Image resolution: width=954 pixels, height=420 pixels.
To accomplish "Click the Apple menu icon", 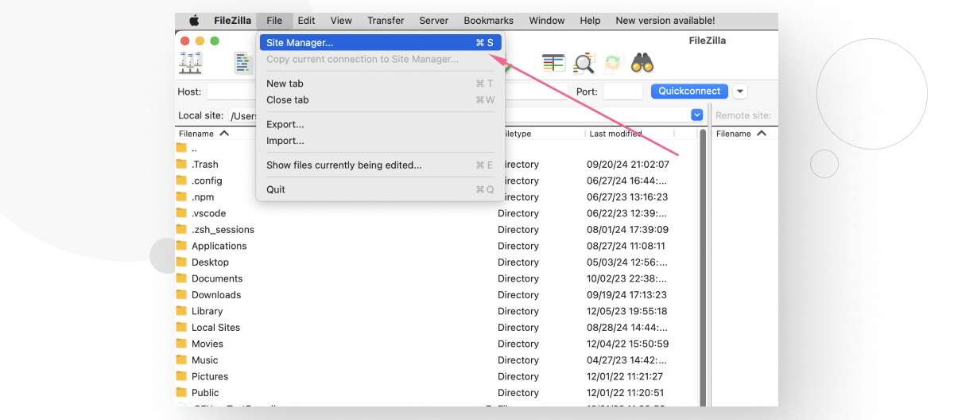I will coord(194,21).
